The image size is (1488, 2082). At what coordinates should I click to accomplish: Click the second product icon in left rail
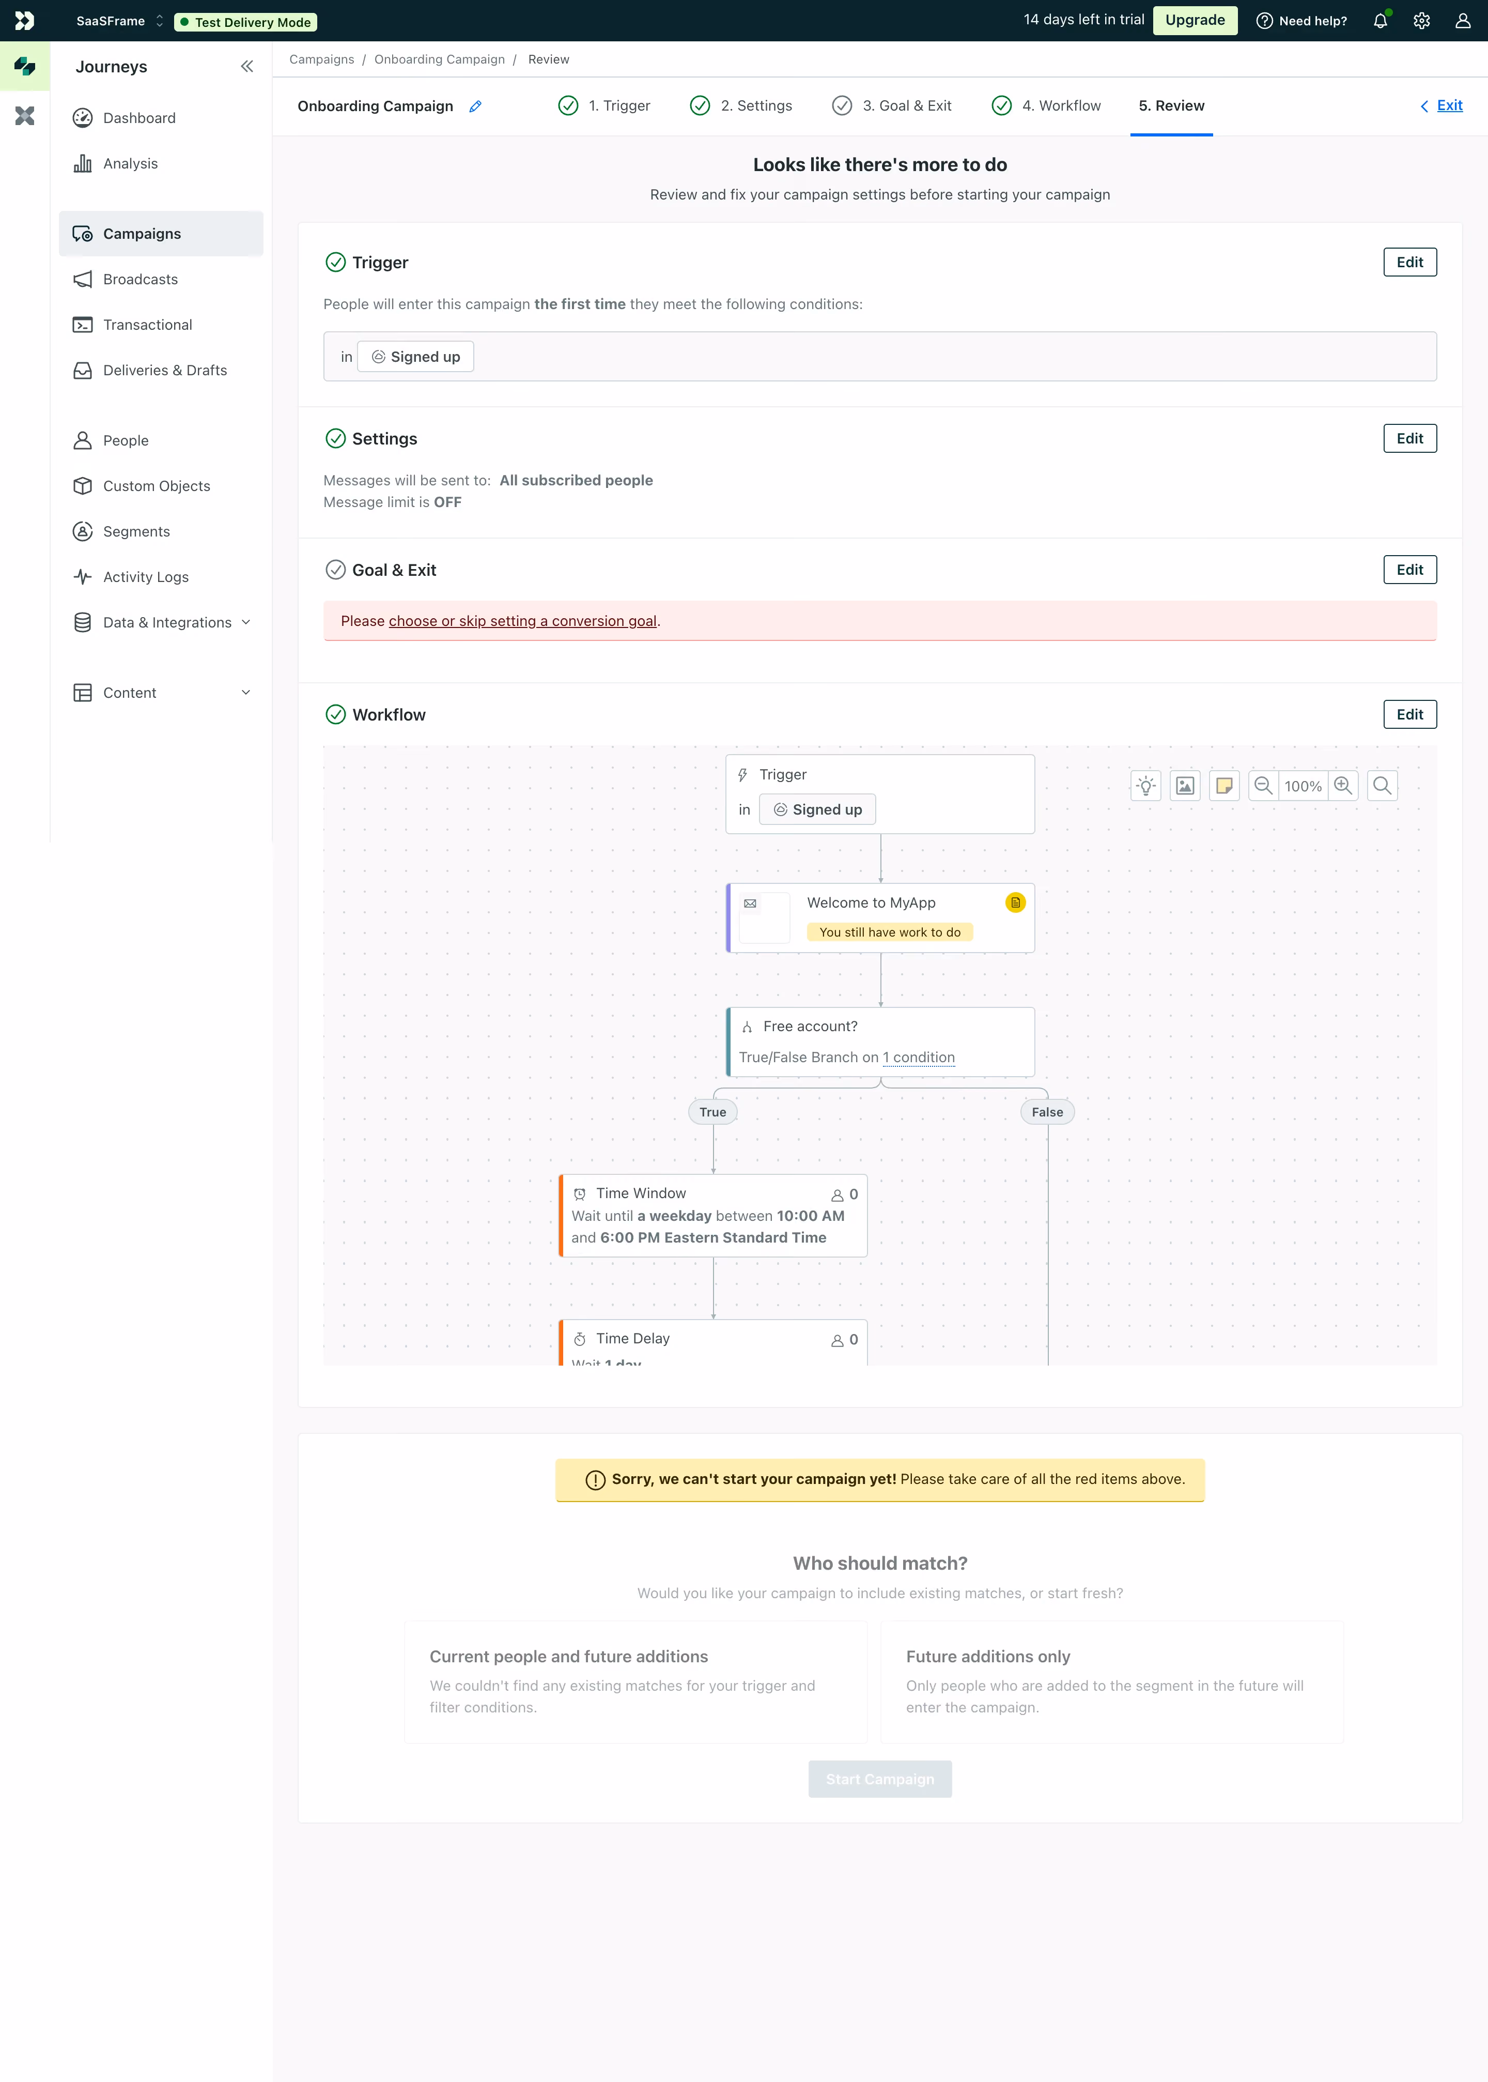pos(25,115)
